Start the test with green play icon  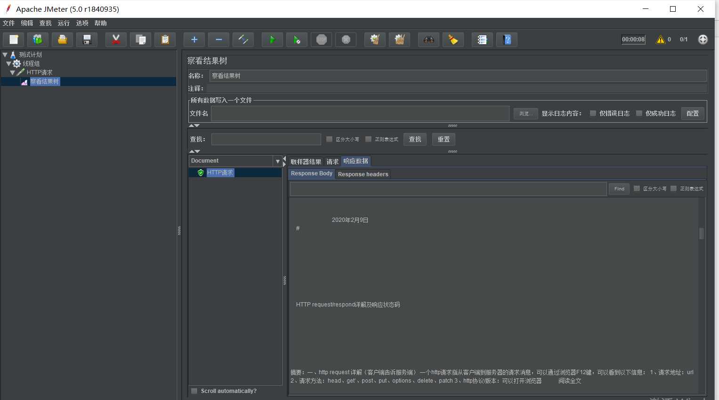point(272,40)
